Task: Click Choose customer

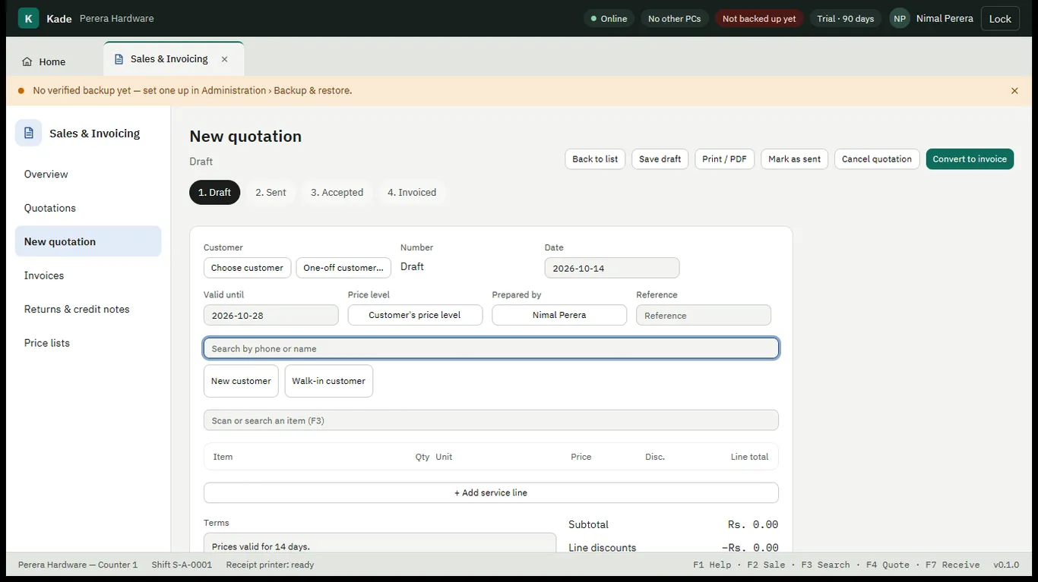Action: coord(247,267)
